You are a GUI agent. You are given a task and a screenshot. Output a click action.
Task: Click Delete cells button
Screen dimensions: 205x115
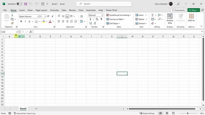coord(140,19)
